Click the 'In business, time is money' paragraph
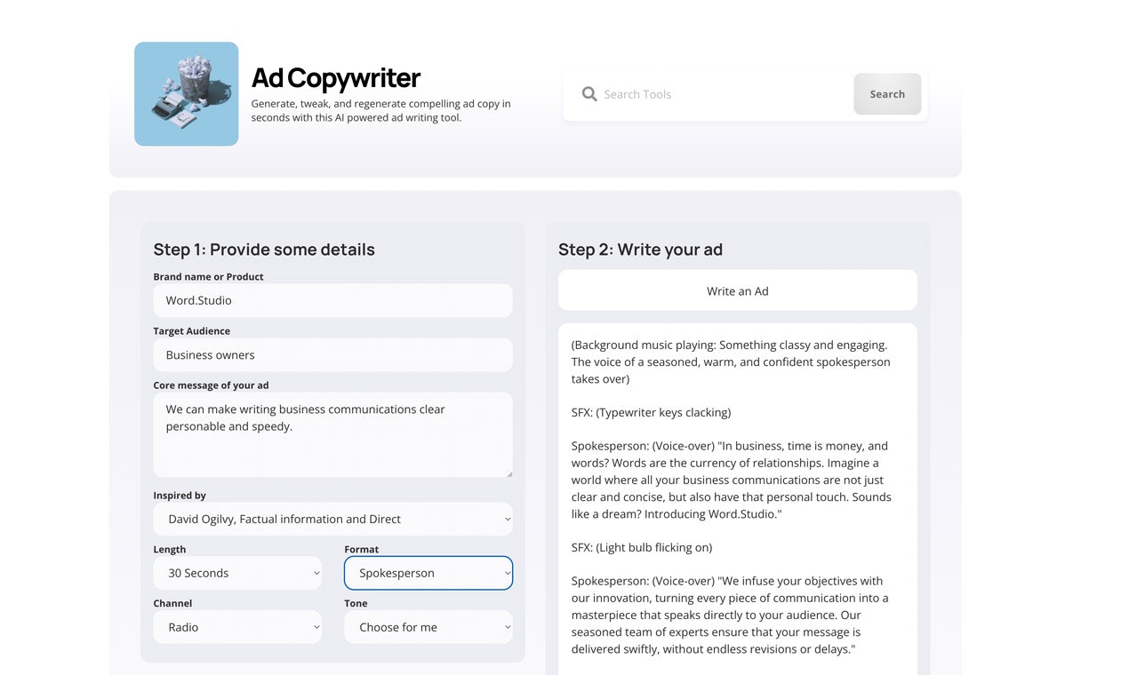This screenshot has height=675, width=1129. pyautogui.click(x=732, y=480)
